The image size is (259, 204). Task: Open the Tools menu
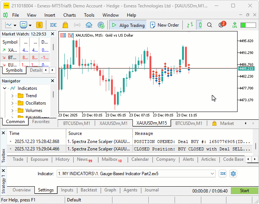89,15
